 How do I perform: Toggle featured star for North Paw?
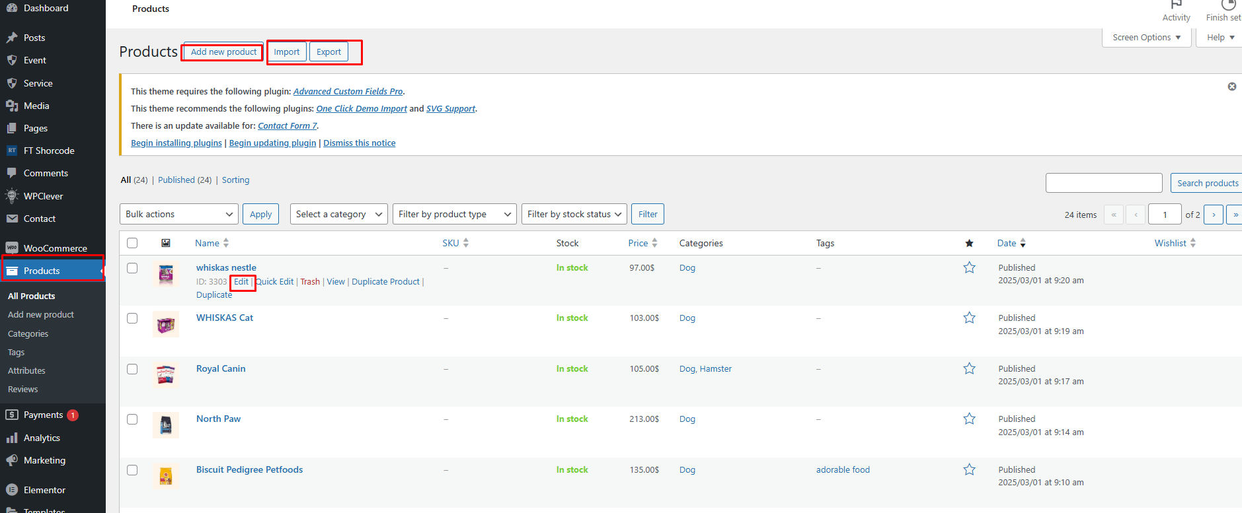pyautogui.click(x=969, y=419)
